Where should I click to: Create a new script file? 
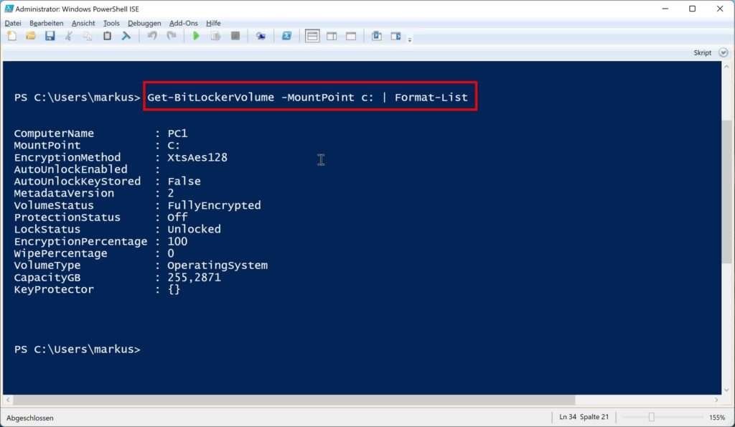(11, 36)
